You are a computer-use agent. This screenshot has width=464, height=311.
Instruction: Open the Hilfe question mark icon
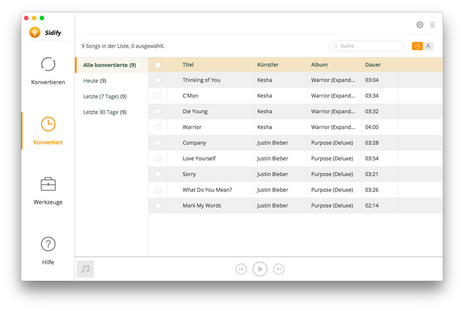48,244
